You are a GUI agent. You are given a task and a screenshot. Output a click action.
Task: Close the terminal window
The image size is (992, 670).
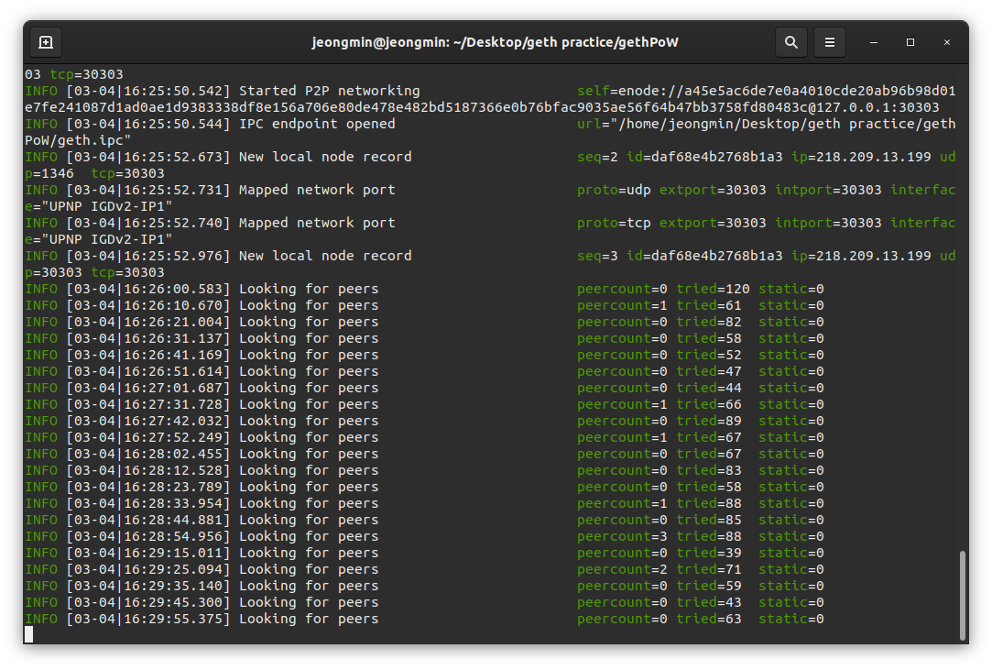(x=947, y=42)
